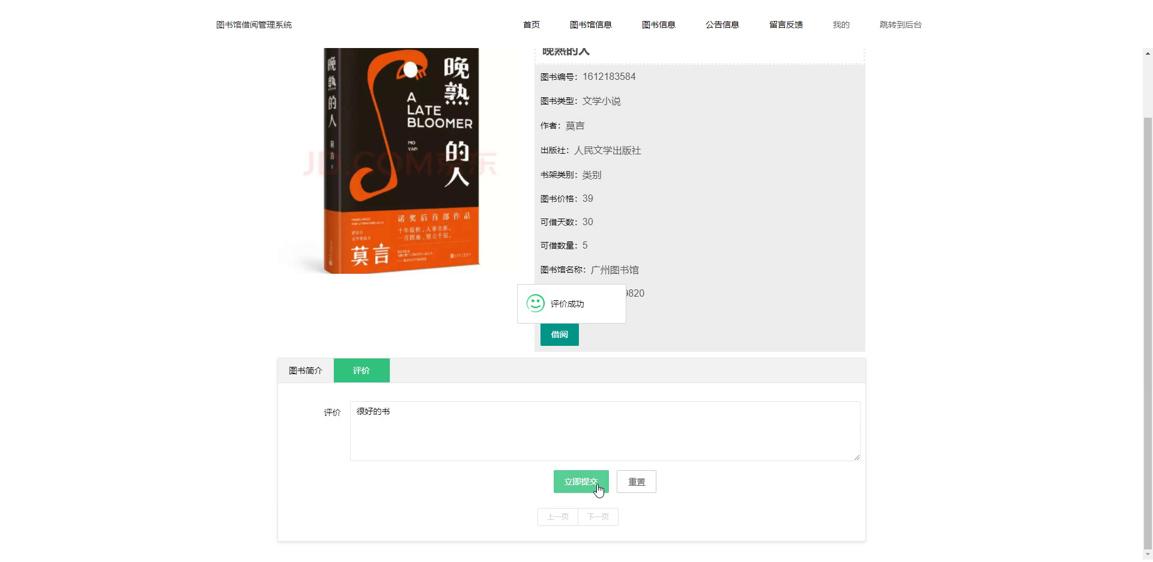Image resolution: width=1153 pixels, height=562 pixels.
Task: Click the 文学小说 book type text
Action: pyautogui.click(x=602, y=101)
